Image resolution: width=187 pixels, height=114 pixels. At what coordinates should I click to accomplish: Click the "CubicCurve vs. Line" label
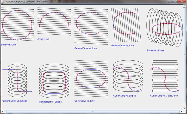[84, 101]
